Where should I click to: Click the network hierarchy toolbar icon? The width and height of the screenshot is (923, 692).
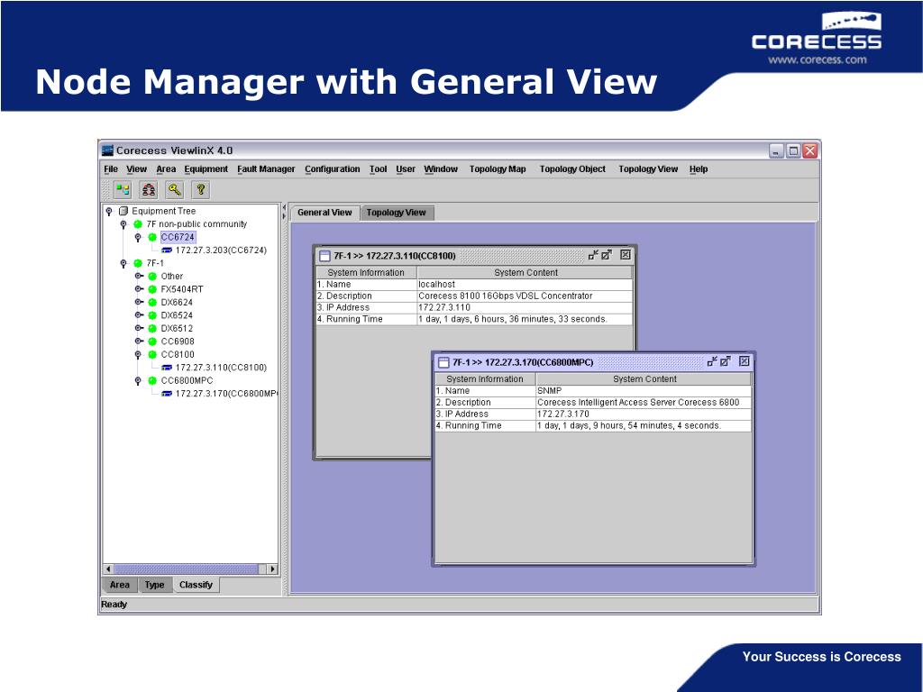click(149, 189)
